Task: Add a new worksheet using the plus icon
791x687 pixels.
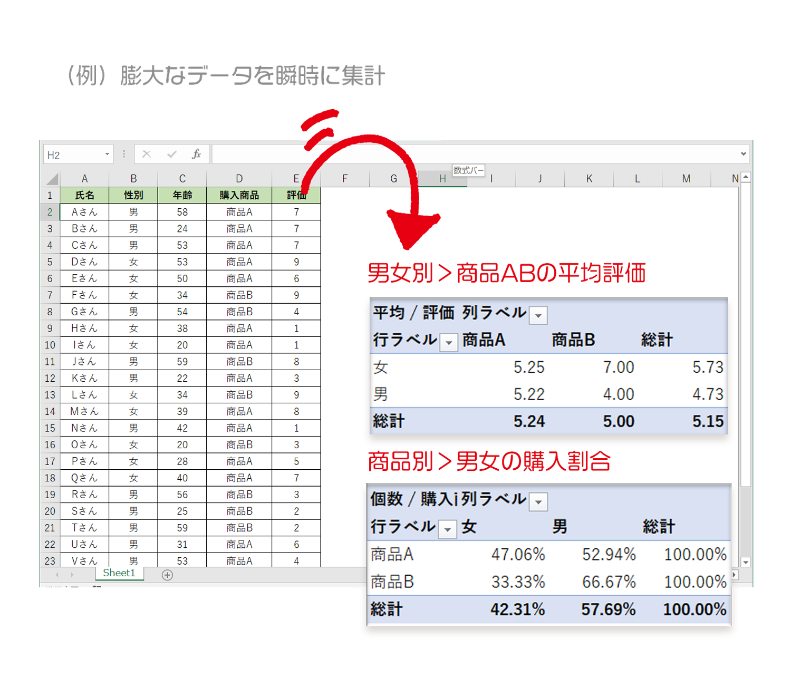Action: pos(167,575)
